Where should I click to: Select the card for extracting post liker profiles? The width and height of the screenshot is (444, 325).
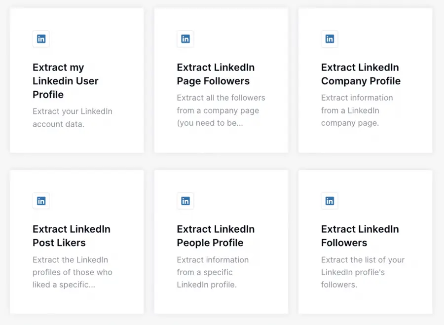pyautogui.click(x=76, y=241)
